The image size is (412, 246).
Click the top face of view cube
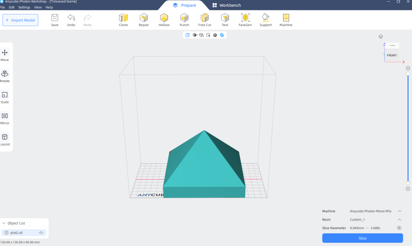tap(392, 45)
